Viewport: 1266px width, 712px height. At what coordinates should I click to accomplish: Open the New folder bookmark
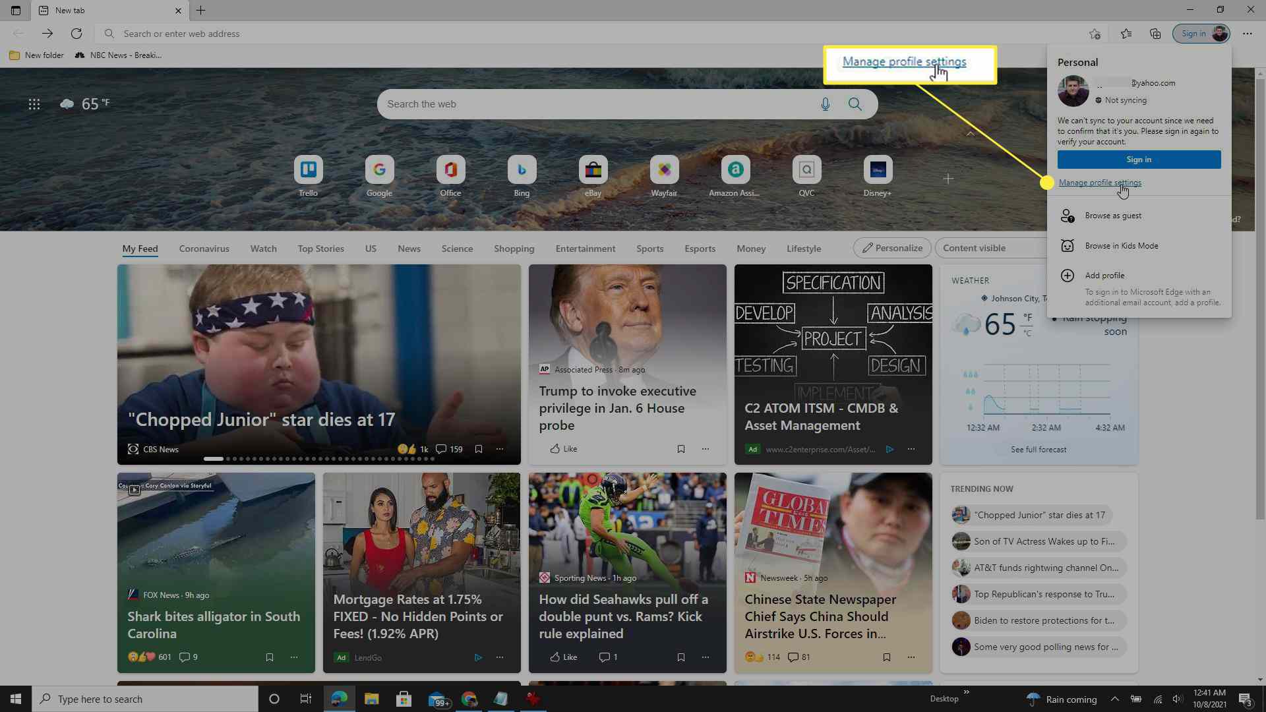pyautogui.click(x=36, y=55)
